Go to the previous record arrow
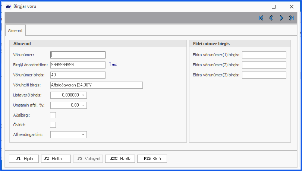Screen dimensions: 302x171 pos(271,18)
